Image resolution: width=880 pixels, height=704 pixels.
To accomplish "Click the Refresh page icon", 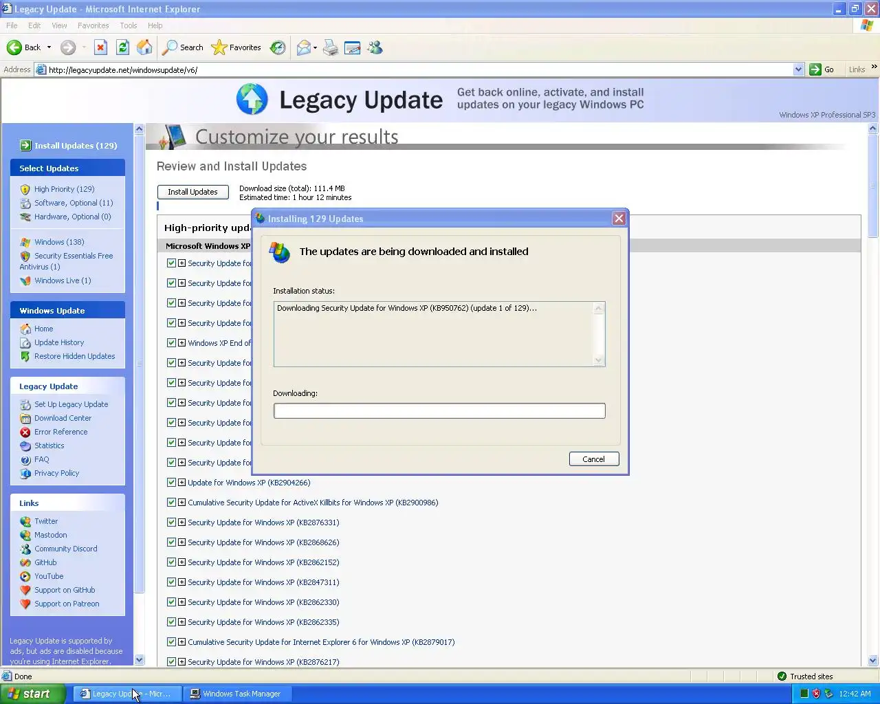I will click(122, 47).
